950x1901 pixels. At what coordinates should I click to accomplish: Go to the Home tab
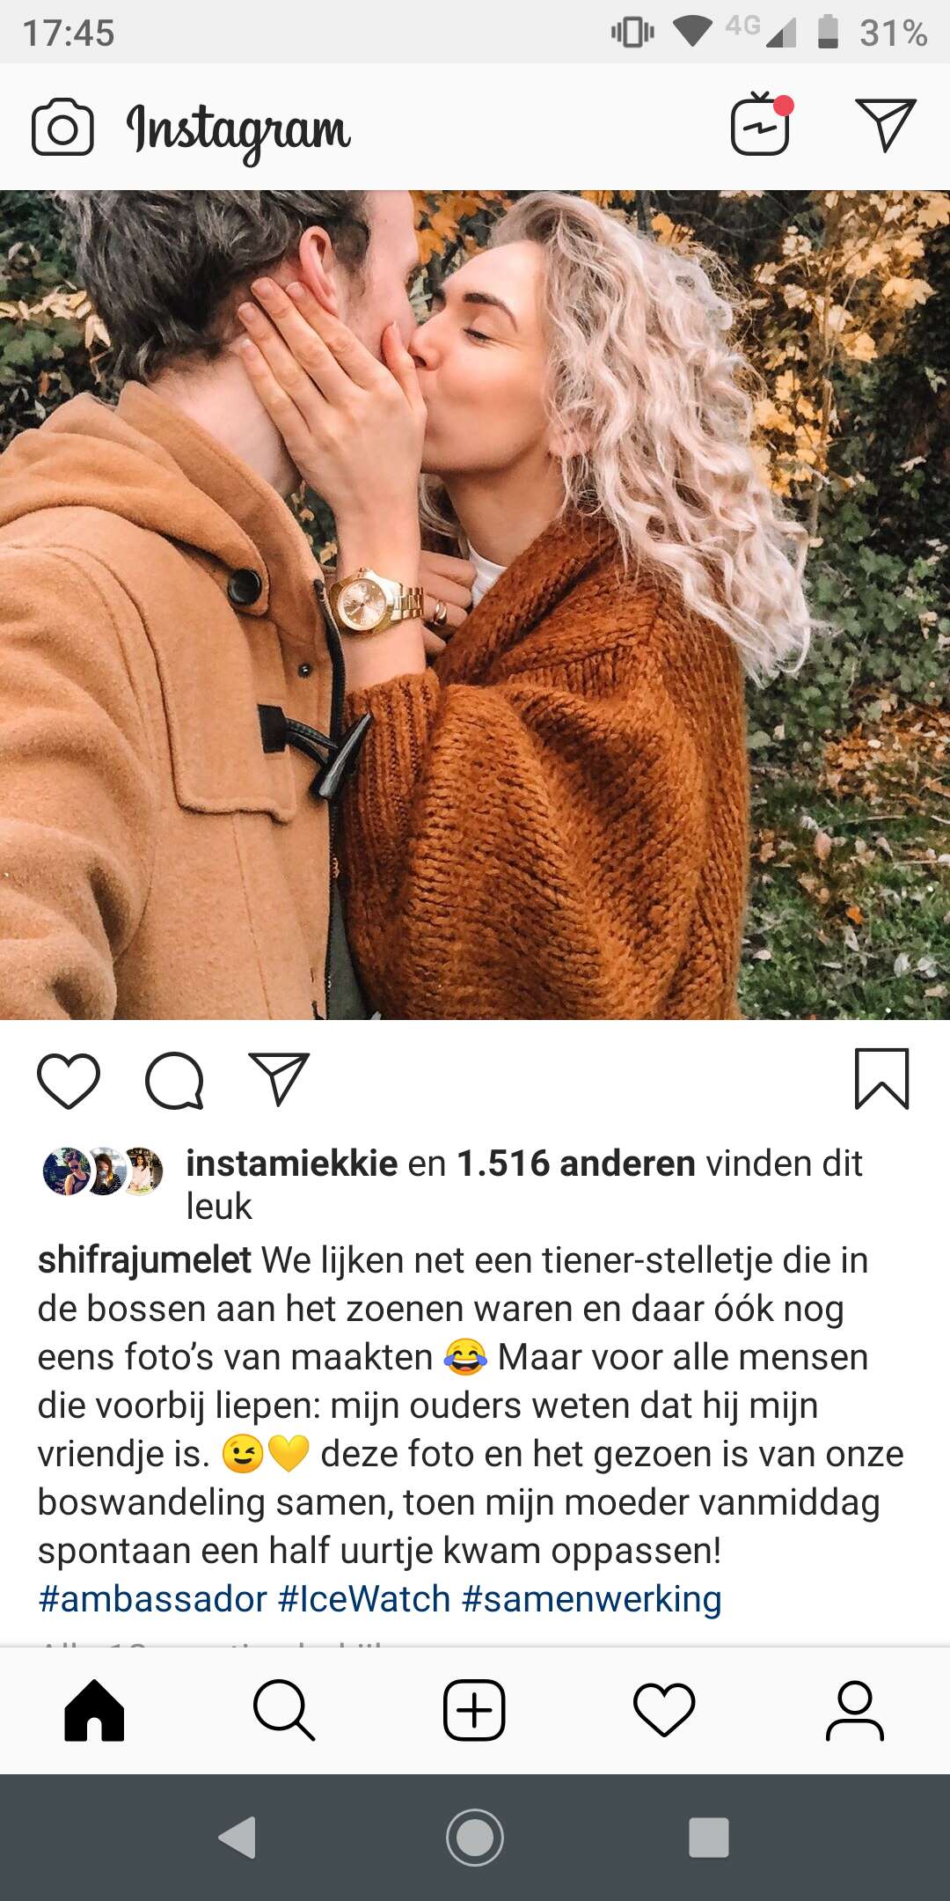94,1711
